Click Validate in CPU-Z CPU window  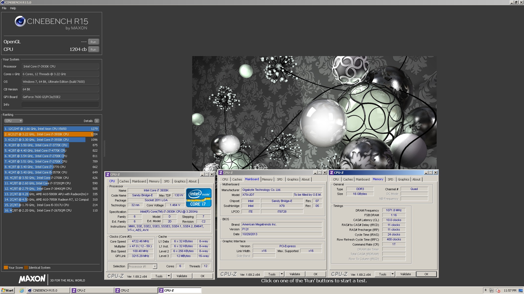(182, 276)
